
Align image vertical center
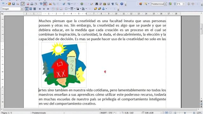point(57,9)
